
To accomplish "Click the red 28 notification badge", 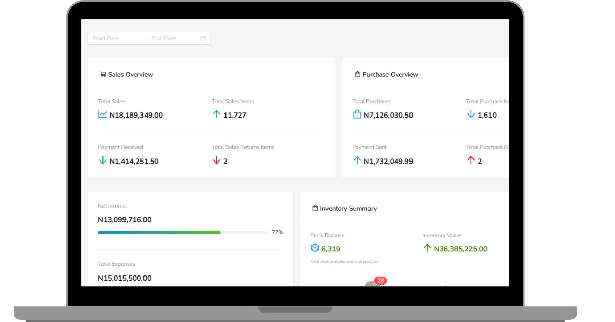I will tap(381, 281).
